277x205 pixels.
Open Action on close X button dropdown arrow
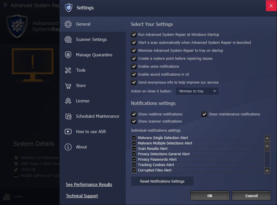(x=215, y=91)
